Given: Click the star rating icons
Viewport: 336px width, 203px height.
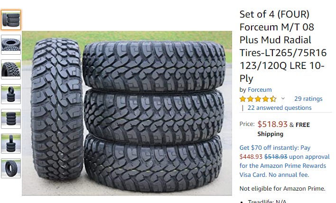Looking at the screenshot, I should pyautogui.click(x=258, y=99).
